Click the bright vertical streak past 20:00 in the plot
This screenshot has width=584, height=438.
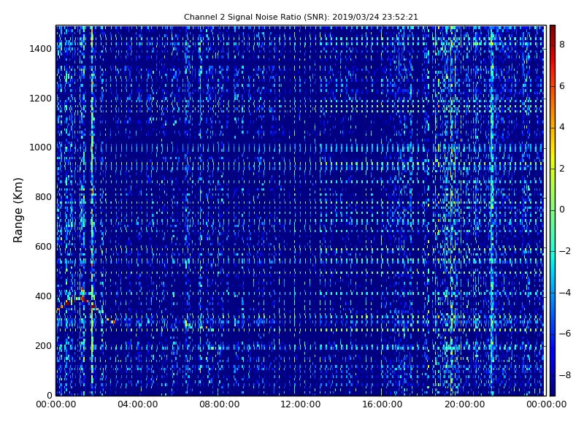(x=492, y=210)
